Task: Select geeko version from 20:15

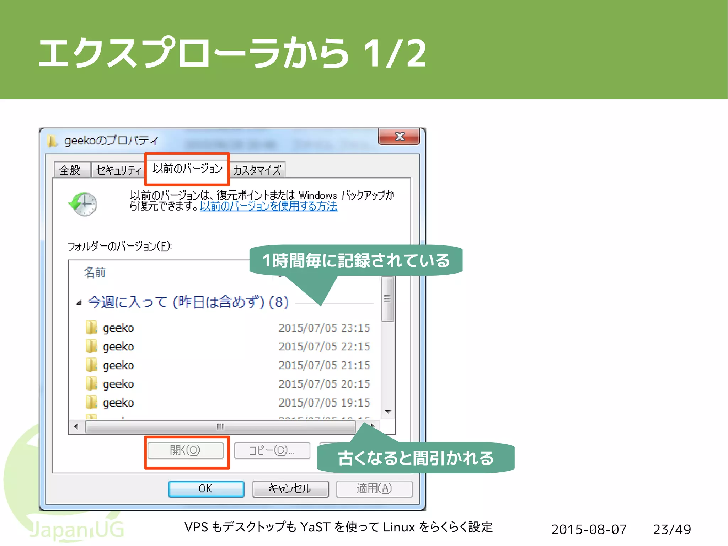Action: click(x=227, y=384)
